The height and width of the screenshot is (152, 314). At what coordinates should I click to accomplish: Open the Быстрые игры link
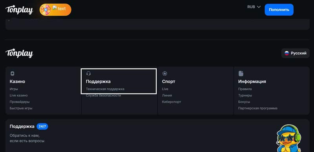pos(21,108)
